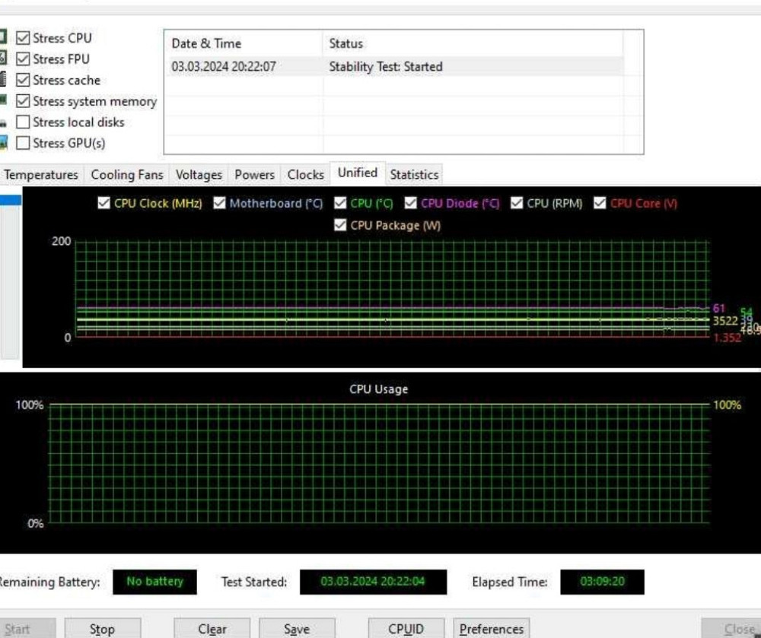Toggle the Stress cache checkbox
The image size is (761, 638).
pyautogui.click(x=24, y=80)
